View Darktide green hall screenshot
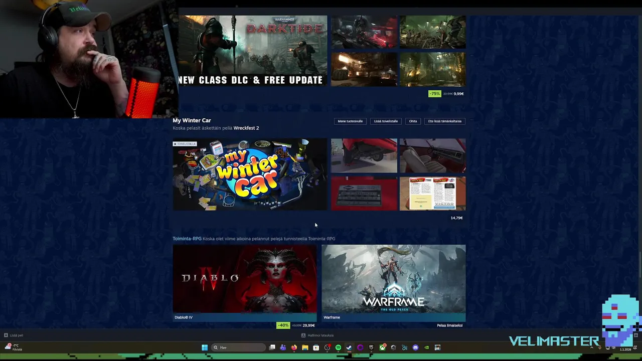The width and height of the screenshot is (642, 361). [432, 69]
